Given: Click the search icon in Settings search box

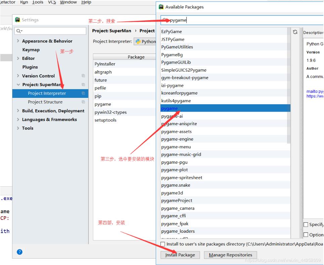Looking at the screenshot, I should point(19,31).
